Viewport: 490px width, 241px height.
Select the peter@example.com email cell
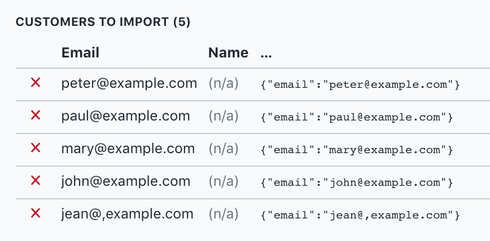[x=129, y=83]
